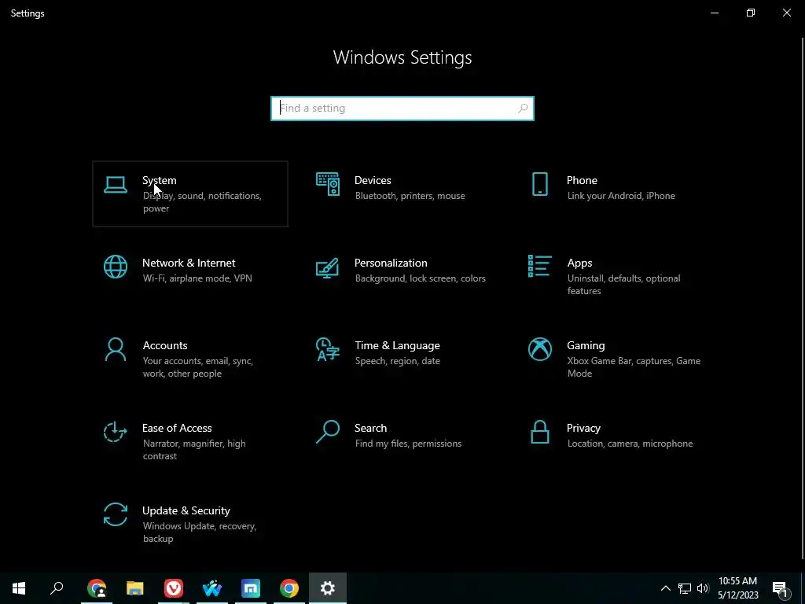
Task: Click "Narrator, magnifier, high contrast" description
Action: point(194,450)
